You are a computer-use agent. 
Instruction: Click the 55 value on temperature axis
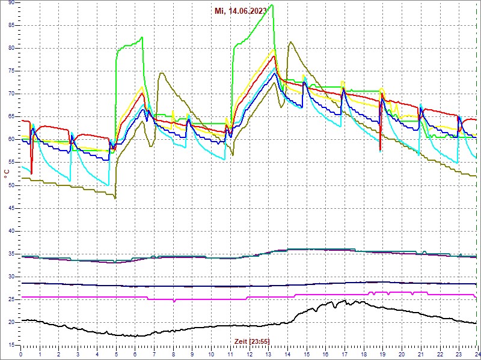(11, 163)
